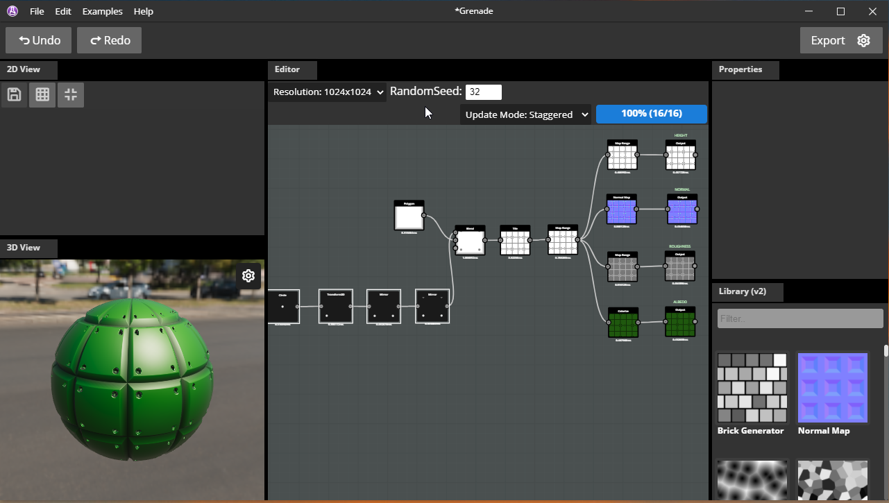This screenshot has width=889, height=503.
Task: Select the Transform2D node
Action: 336,307
